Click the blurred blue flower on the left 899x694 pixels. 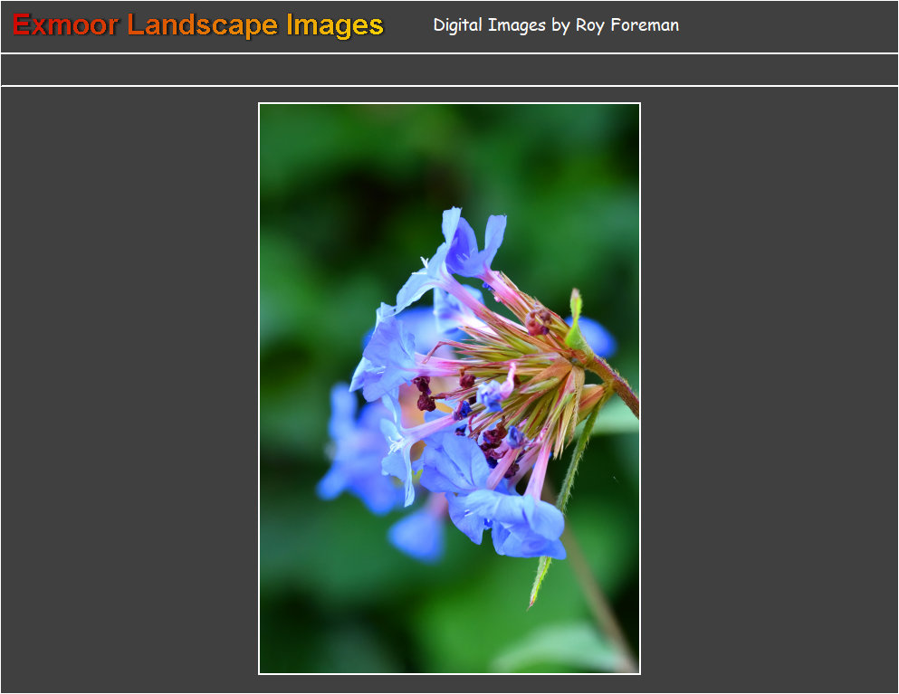pos(353,452)
